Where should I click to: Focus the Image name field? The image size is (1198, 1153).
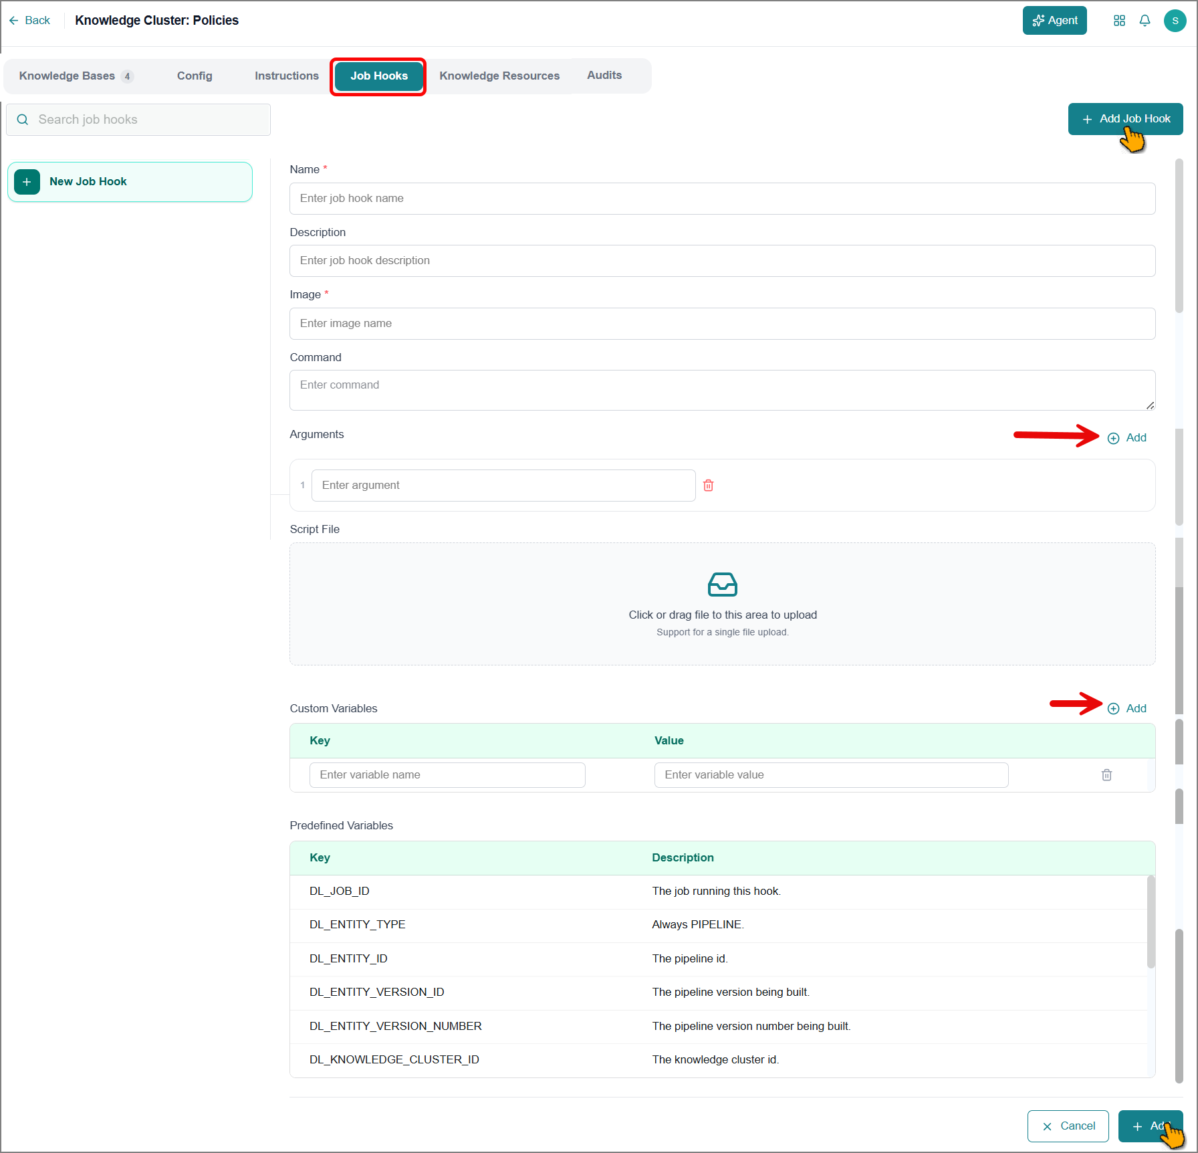(722, 324)
